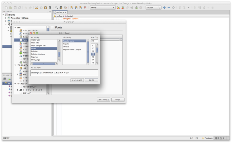Click the family list scroll up arrow
232x143 pixels.
click(x=59, y=40)
